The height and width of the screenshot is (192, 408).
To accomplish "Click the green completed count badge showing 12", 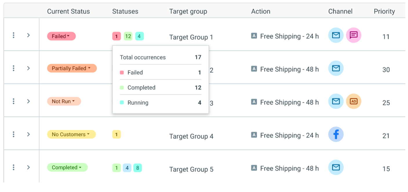I will tap(128, 36).
